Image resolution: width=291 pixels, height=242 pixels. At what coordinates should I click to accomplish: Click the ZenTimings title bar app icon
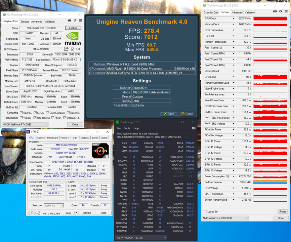click(117, 122)
